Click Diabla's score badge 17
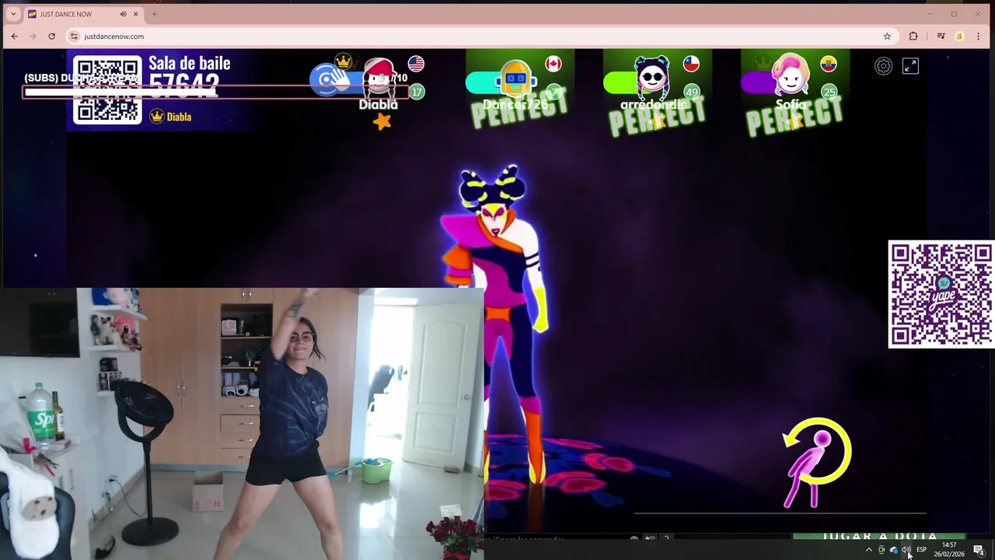 pos(417,92)
